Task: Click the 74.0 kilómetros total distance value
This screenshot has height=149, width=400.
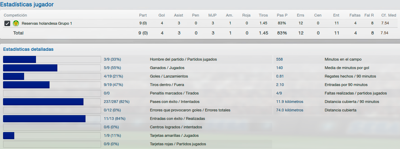Action: 289,110
